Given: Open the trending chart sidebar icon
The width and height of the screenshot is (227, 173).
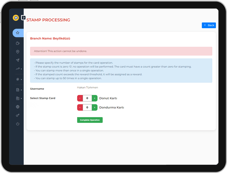Looking at the screenshot, I should point(18,69).
